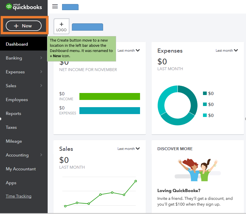Image resolution: width=246 pixels, height=214 pixels.
Task: Click the company name placeholder beside logo
Action: point(87,27)
